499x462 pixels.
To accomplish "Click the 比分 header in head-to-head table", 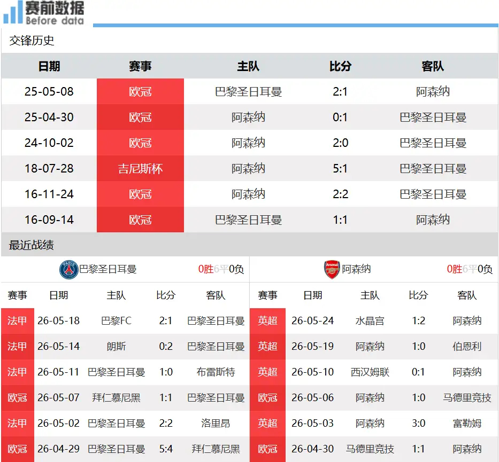I will [x=340, y=66].
